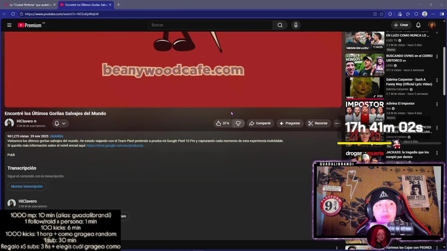
Task: Open BUSCANDO OVNIS en el CERRO thumbnail
Action: pyautogui.click(x=365, y=64)
